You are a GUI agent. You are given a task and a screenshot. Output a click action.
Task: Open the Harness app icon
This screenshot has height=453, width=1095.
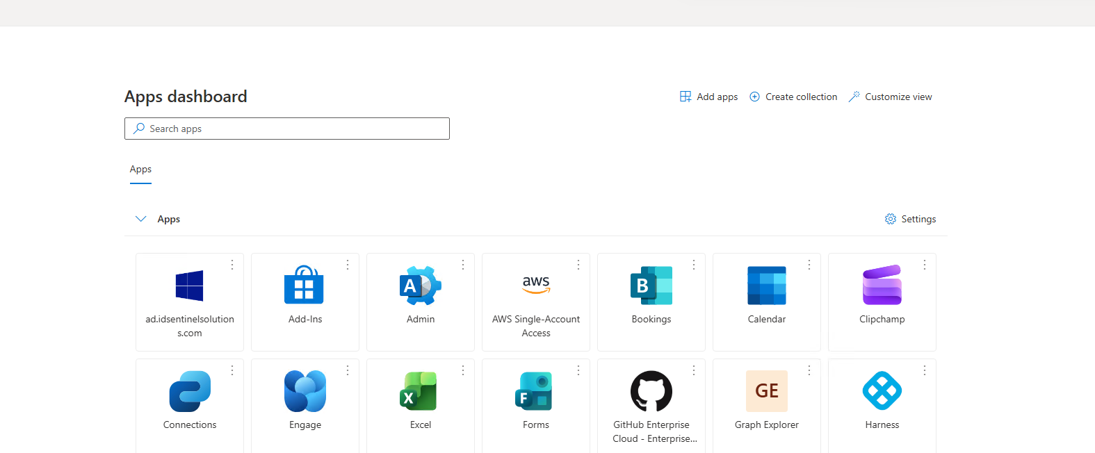click(x=882, y=391)
